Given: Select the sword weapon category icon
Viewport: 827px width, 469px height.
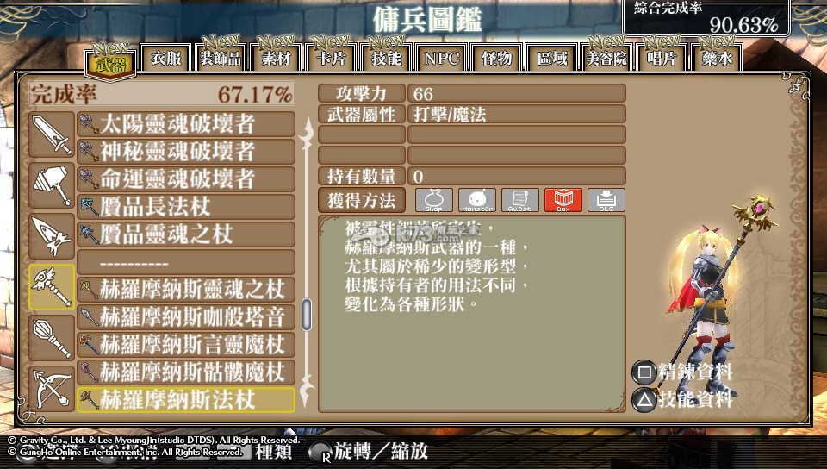Looking at the screenshot, I should coord(51,134).
